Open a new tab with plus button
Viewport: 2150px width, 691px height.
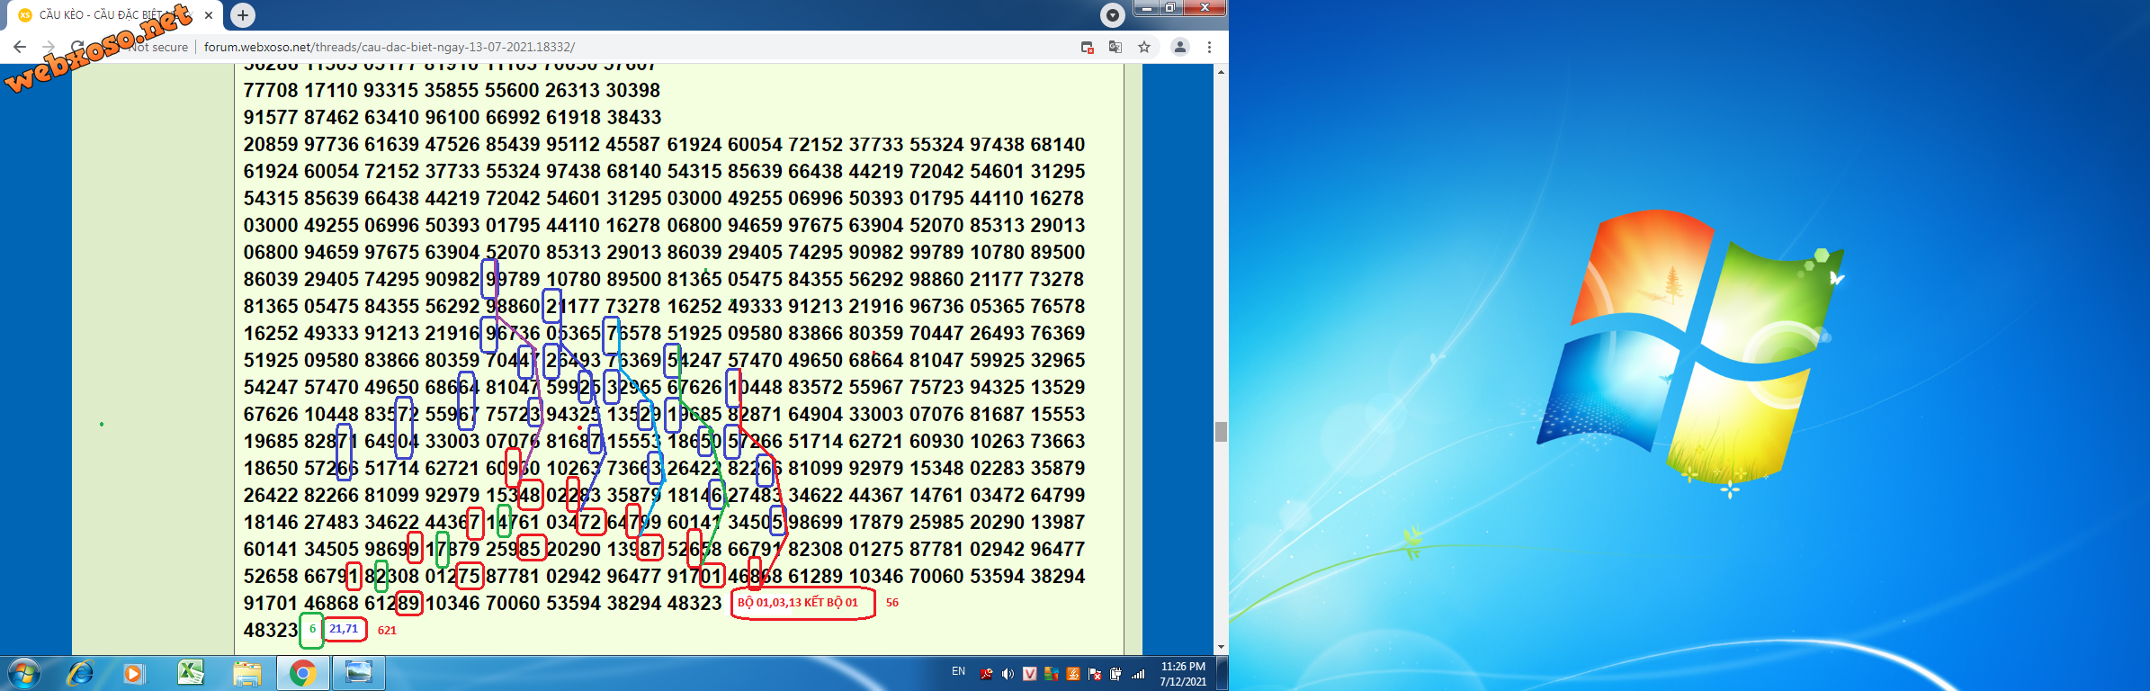[243, 14]
